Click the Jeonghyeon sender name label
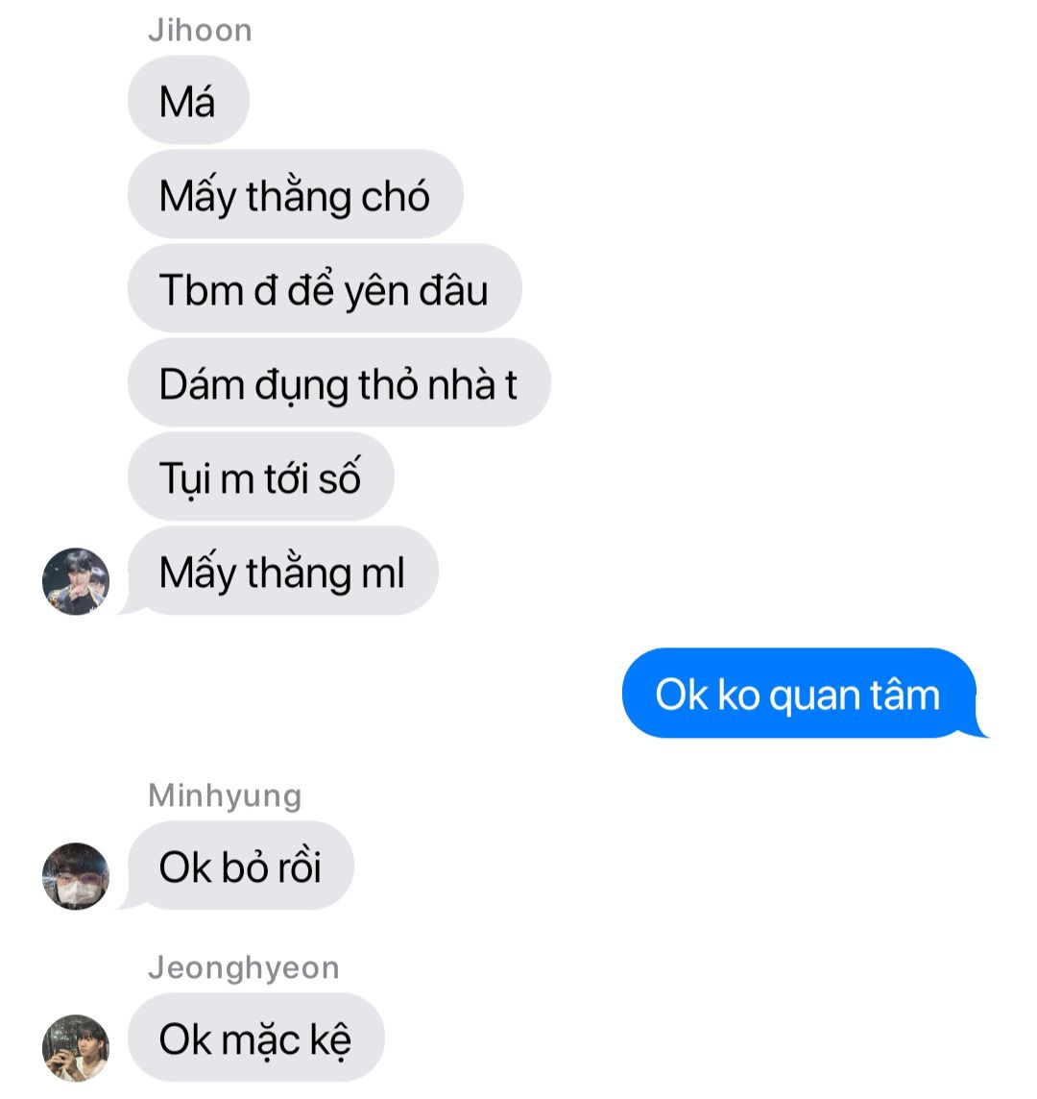This screenshot has width=1037, height=1099. coord(244,968)
